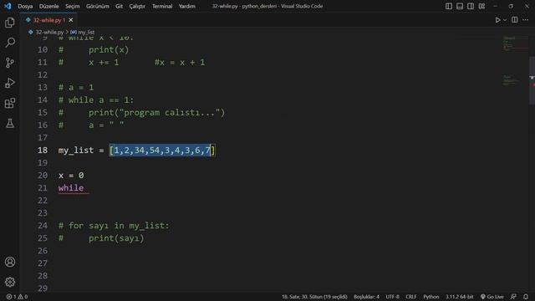Screen dimensions: 535x301
Task: Open the Explorer view in activity bar
Action: pos(10,23)
